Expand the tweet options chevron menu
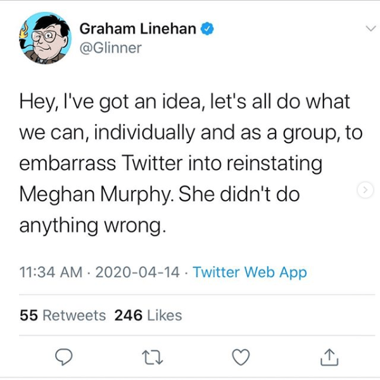Screen dimensions: 380x380 [x=369, y=28]
